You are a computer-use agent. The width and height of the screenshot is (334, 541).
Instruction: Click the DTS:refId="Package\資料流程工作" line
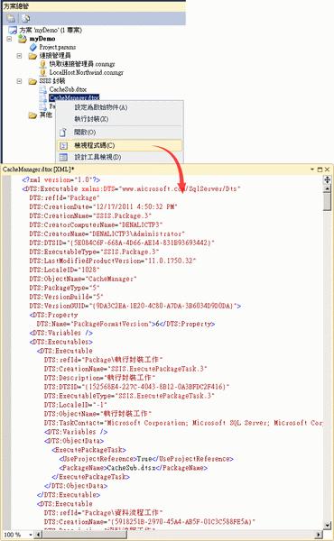tap(103, 512)
